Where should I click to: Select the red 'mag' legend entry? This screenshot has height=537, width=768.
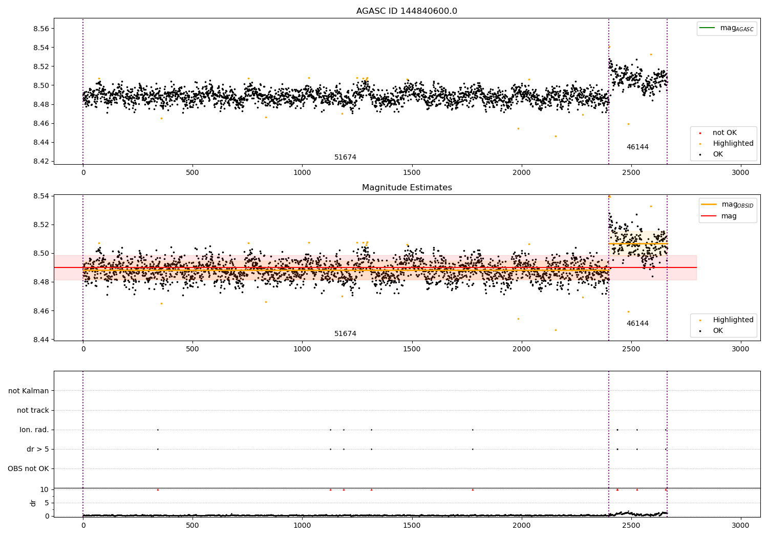(x=719, y=216)
